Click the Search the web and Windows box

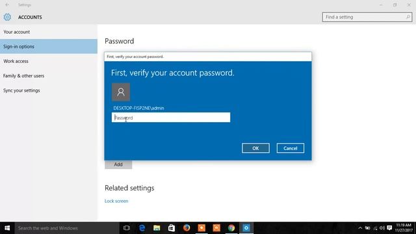click(67, 228)
